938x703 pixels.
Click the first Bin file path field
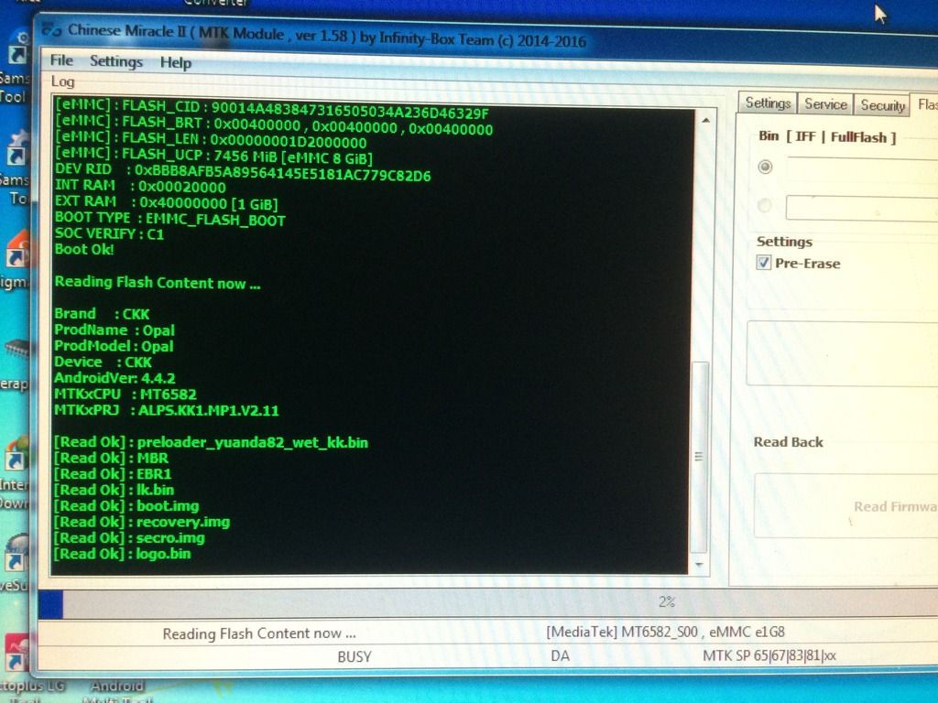(x=862, y=169)
